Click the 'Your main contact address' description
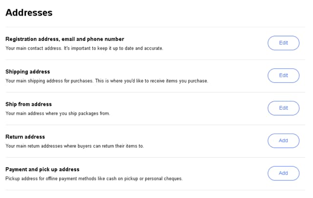The image size is (313, 198). (x=84, y=48)
